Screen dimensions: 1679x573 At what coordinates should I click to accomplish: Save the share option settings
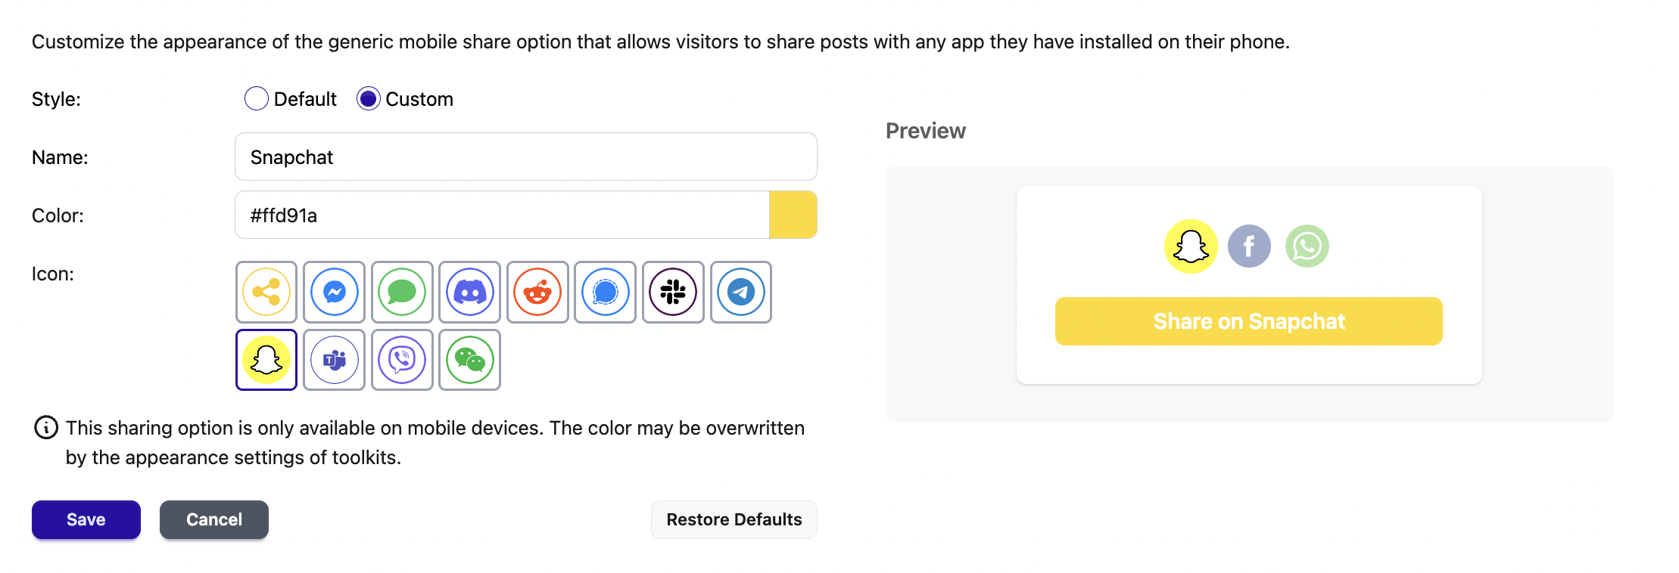point(86,519)
